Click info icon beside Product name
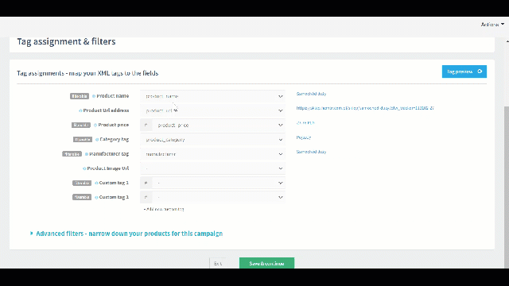The height and width of the screenshot is (286, 509). pos(94,96)
